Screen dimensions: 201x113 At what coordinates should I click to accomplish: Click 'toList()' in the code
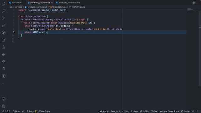116,29
